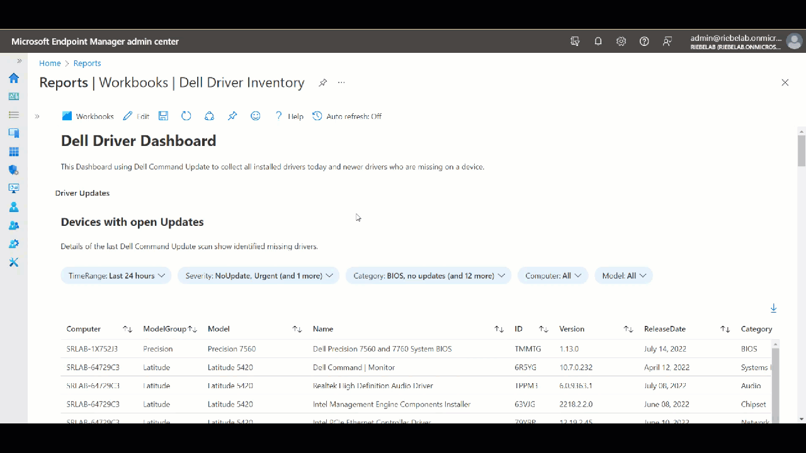
Task: Sort table by ReleaseDate column
Action: click(725, 329)
